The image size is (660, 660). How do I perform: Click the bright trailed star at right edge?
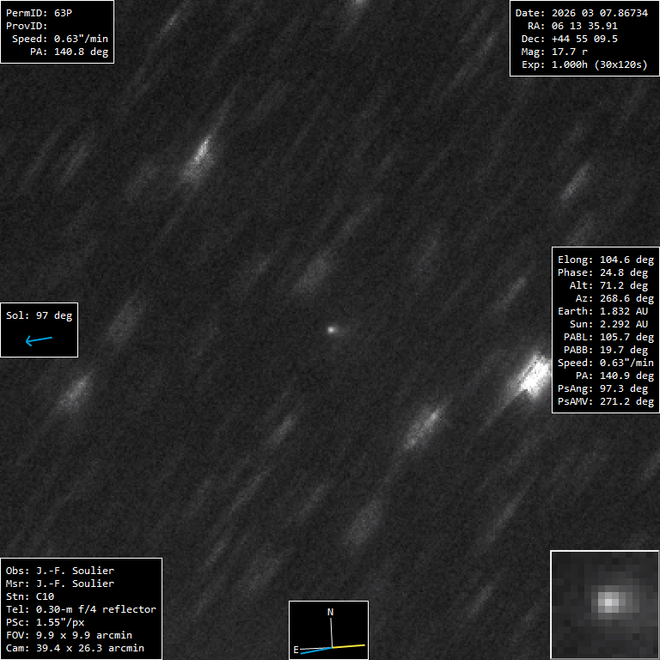point(534,375)
